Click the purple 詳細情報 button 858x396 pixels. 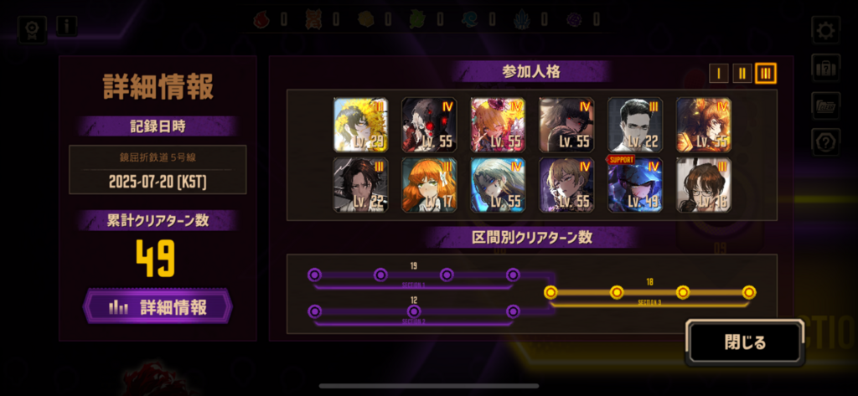(158, 306)
